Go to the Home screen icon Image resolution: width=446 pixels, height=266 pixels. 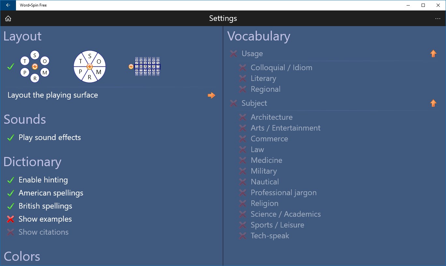(x=8, y=19)
